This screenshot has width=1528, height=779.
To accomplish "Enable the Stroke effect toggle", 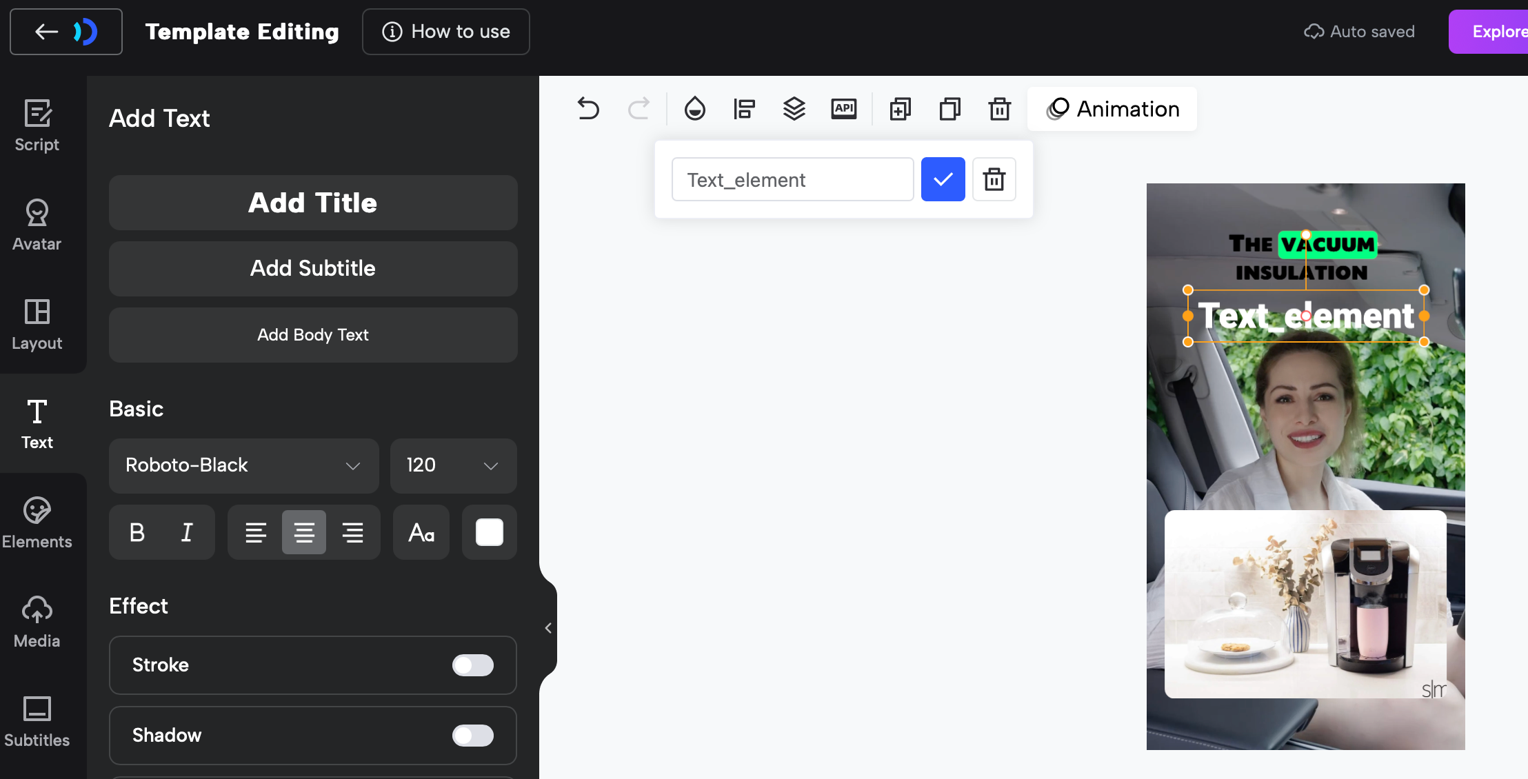I will click(x=472, y=665).
